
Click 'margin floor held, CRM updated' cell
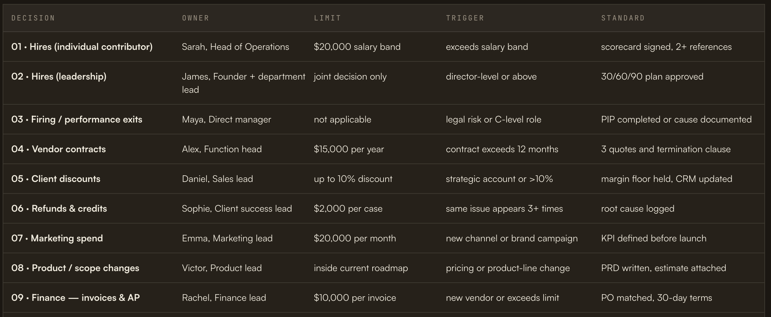pos(666,179)
